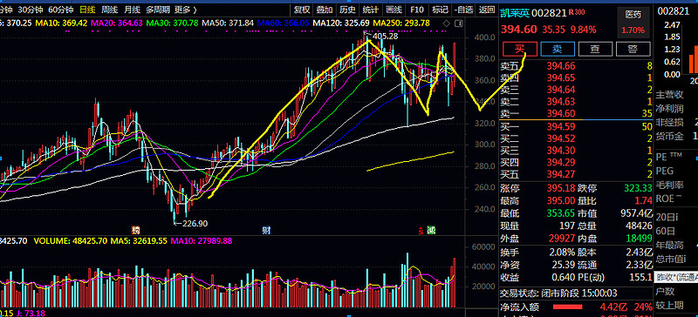Screen dimensions: 698x317
Task: Click the red 买 buy button
Action: [519, 50]
